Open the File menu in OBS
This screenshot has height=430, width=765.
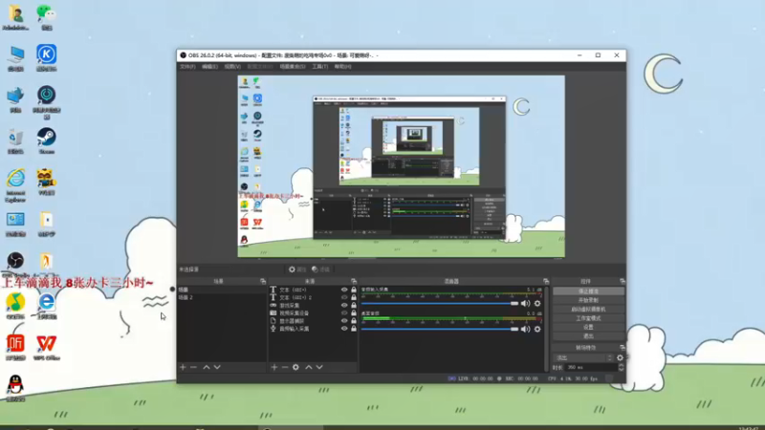[x=187, y=66]
